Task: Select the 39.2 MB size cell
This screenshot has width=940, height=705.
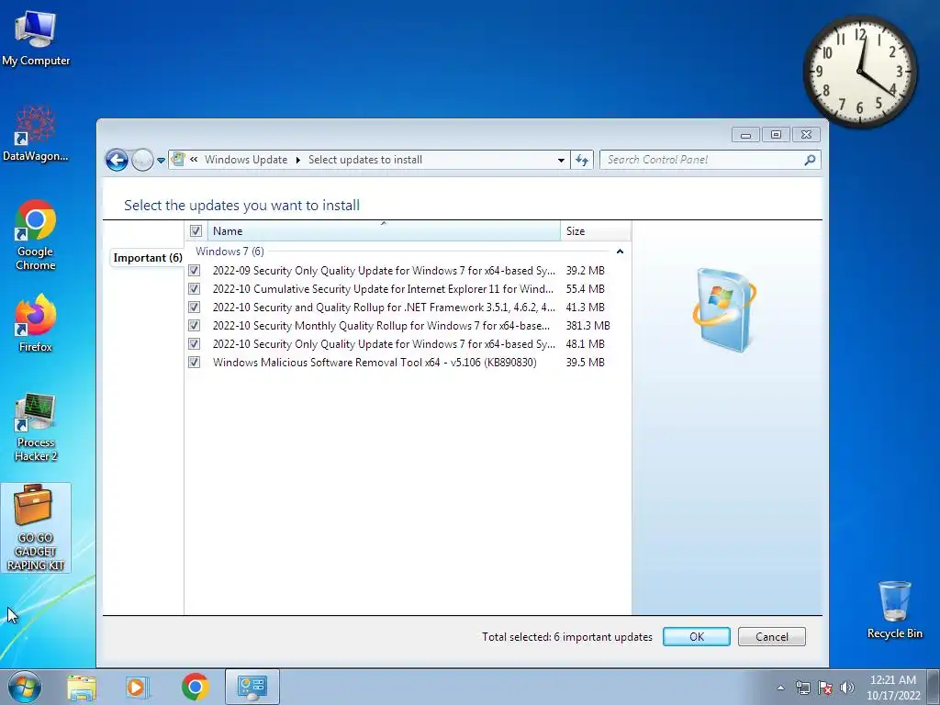Action: pyautogui.click(x=585, y=271)
